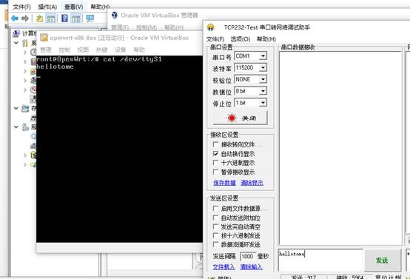Enable 暂停接收显示 checkbox

coord(215,172)
